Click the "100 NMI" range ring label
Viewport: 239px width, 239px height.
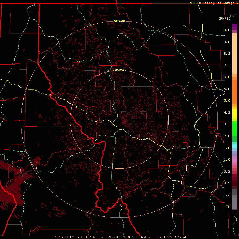[119, 21]
